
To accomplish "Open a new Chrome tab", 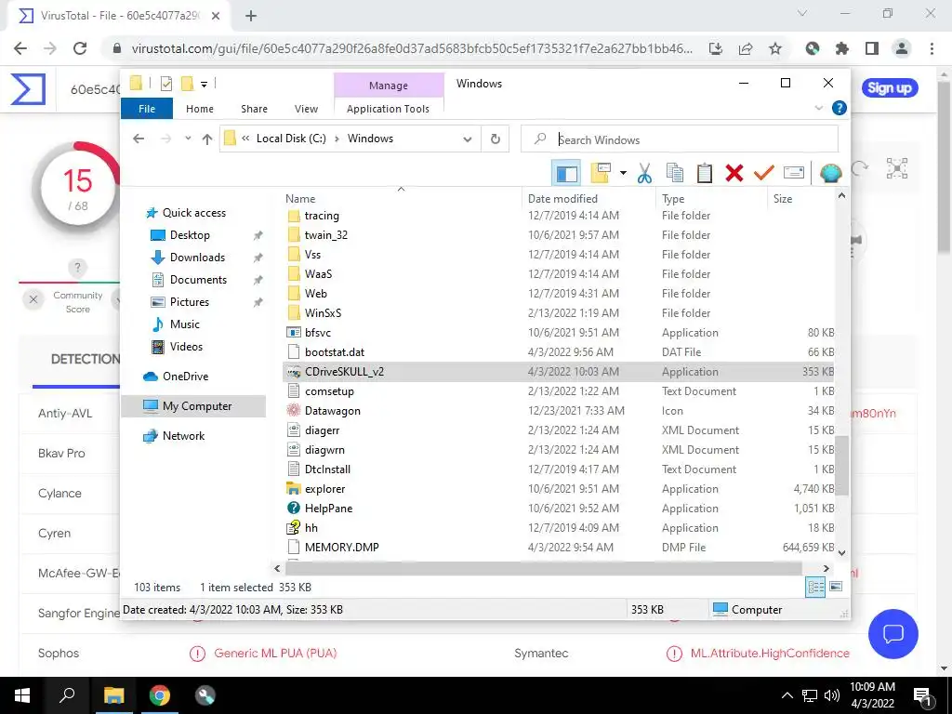I will coord(251,16).
